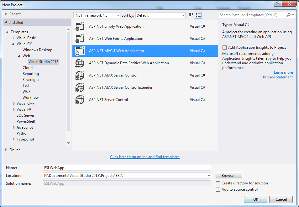
Task: Expand the JavaScript node arrow
Action: [x=13, y=127]
